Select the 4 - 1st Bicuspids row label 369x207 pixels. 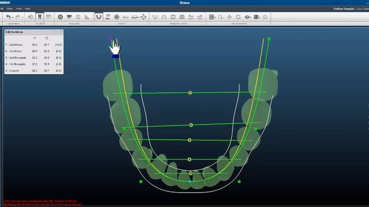point(16,64)
